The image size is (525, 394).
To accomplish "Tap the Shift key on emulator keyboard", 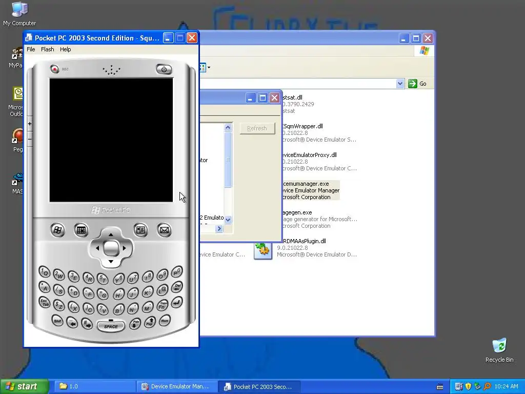I will click(x=57, y=321).
